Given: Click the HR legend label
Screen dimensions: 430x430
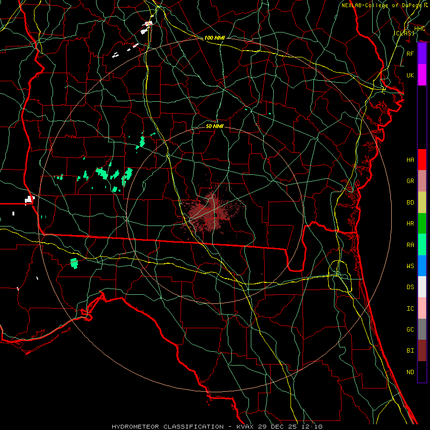Looking at the screenshot, I should point(410,224).
